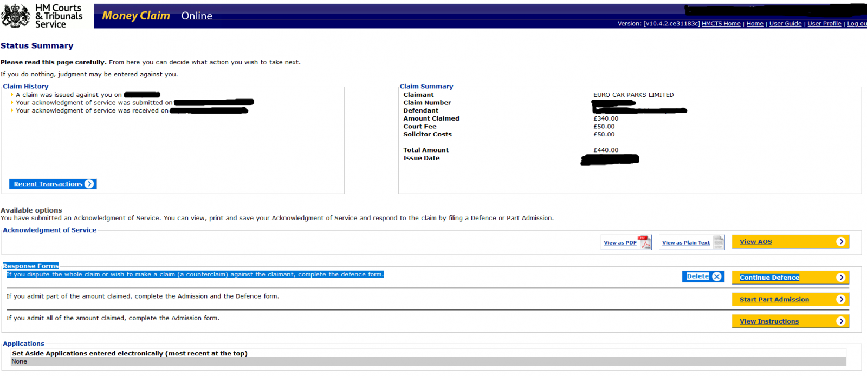Image resolution: width=867 pixels, height=376 pixels.
Task: Click arrow icon on Continue Defence button
Action: click(x=841, y=278)
